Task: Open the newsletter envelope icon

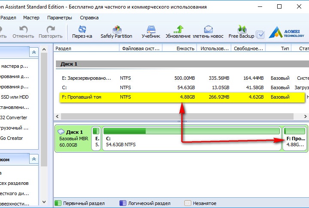Action: click(x=208, y=29)
